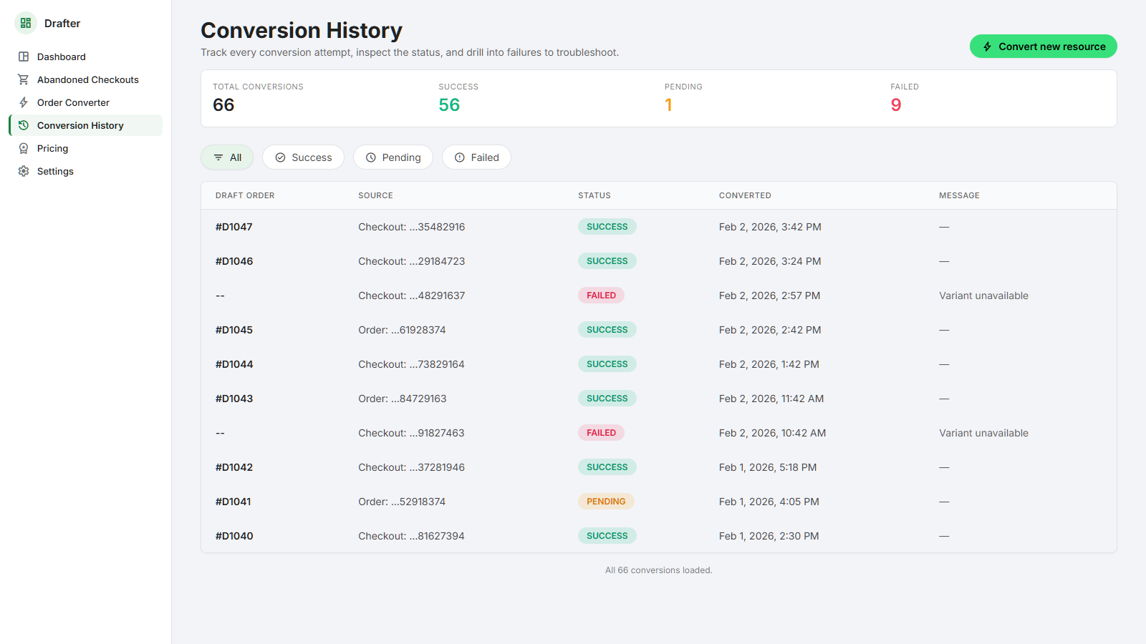Viewport: 1146px width, 644px height.
Task: Click the PENDING badge on order #D1041
Action: point(606,501)
